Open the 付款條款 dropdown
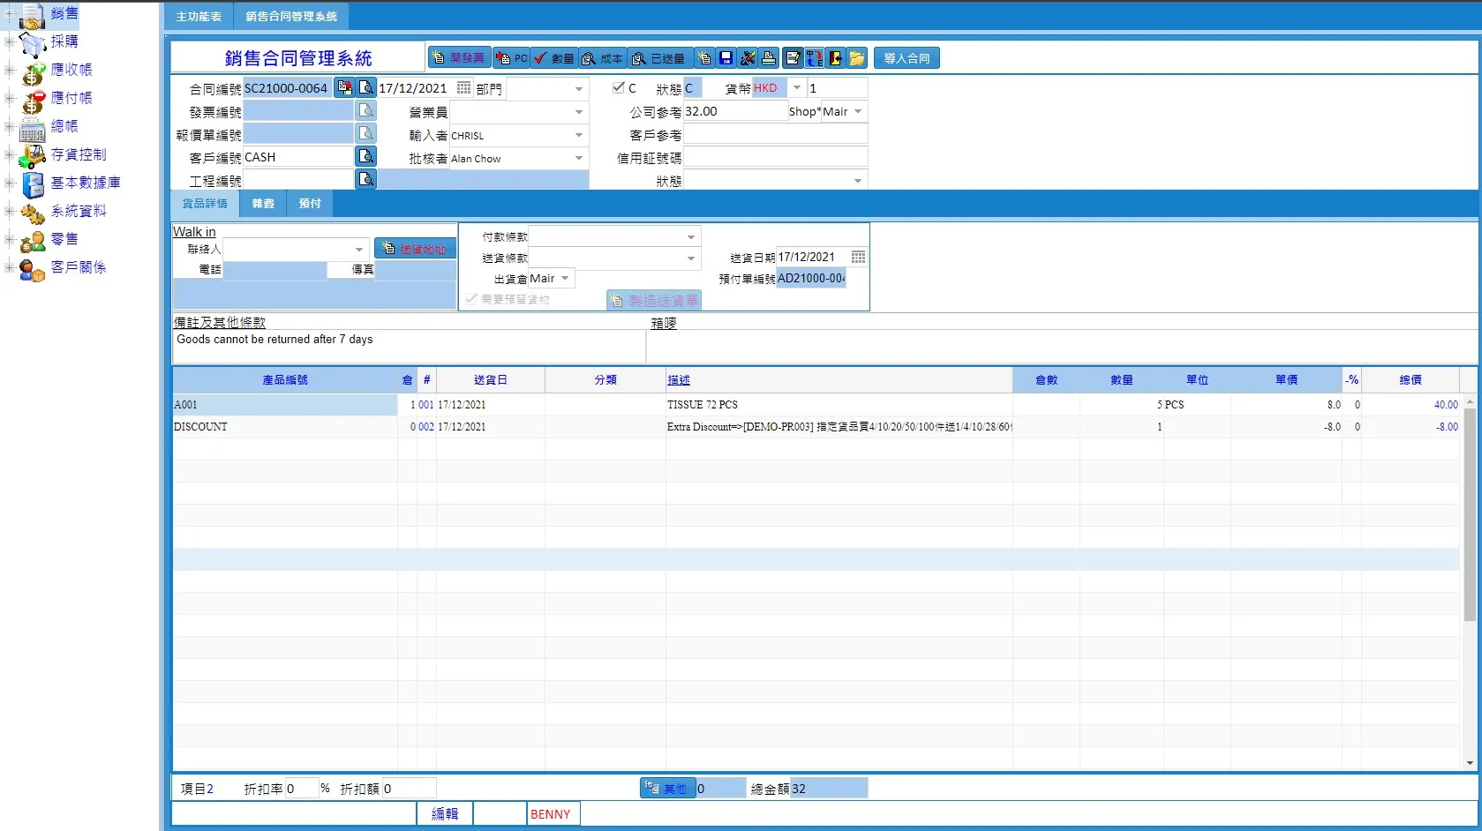1482x831 pixels. (691, 236)
